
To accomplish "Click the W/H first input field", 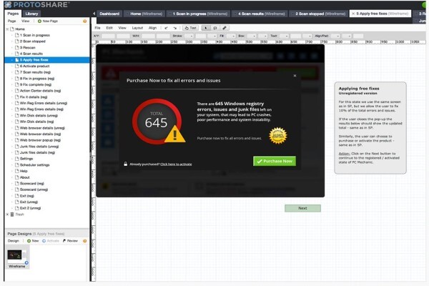I will (x=148, y=36).
